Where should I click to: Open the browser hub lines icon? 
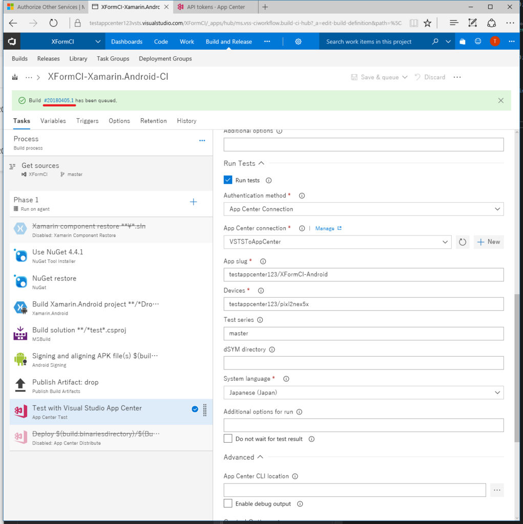454,23
